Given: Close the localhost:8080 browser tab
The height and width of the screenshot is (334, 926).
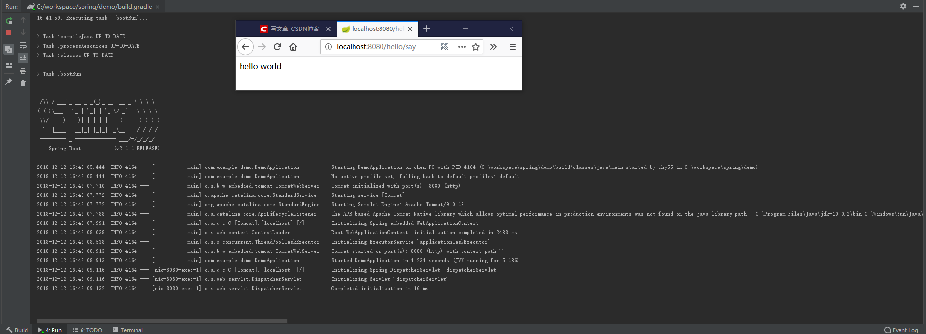Looking at the screenshot, I should pyautogui.click(x=410, y=29).
